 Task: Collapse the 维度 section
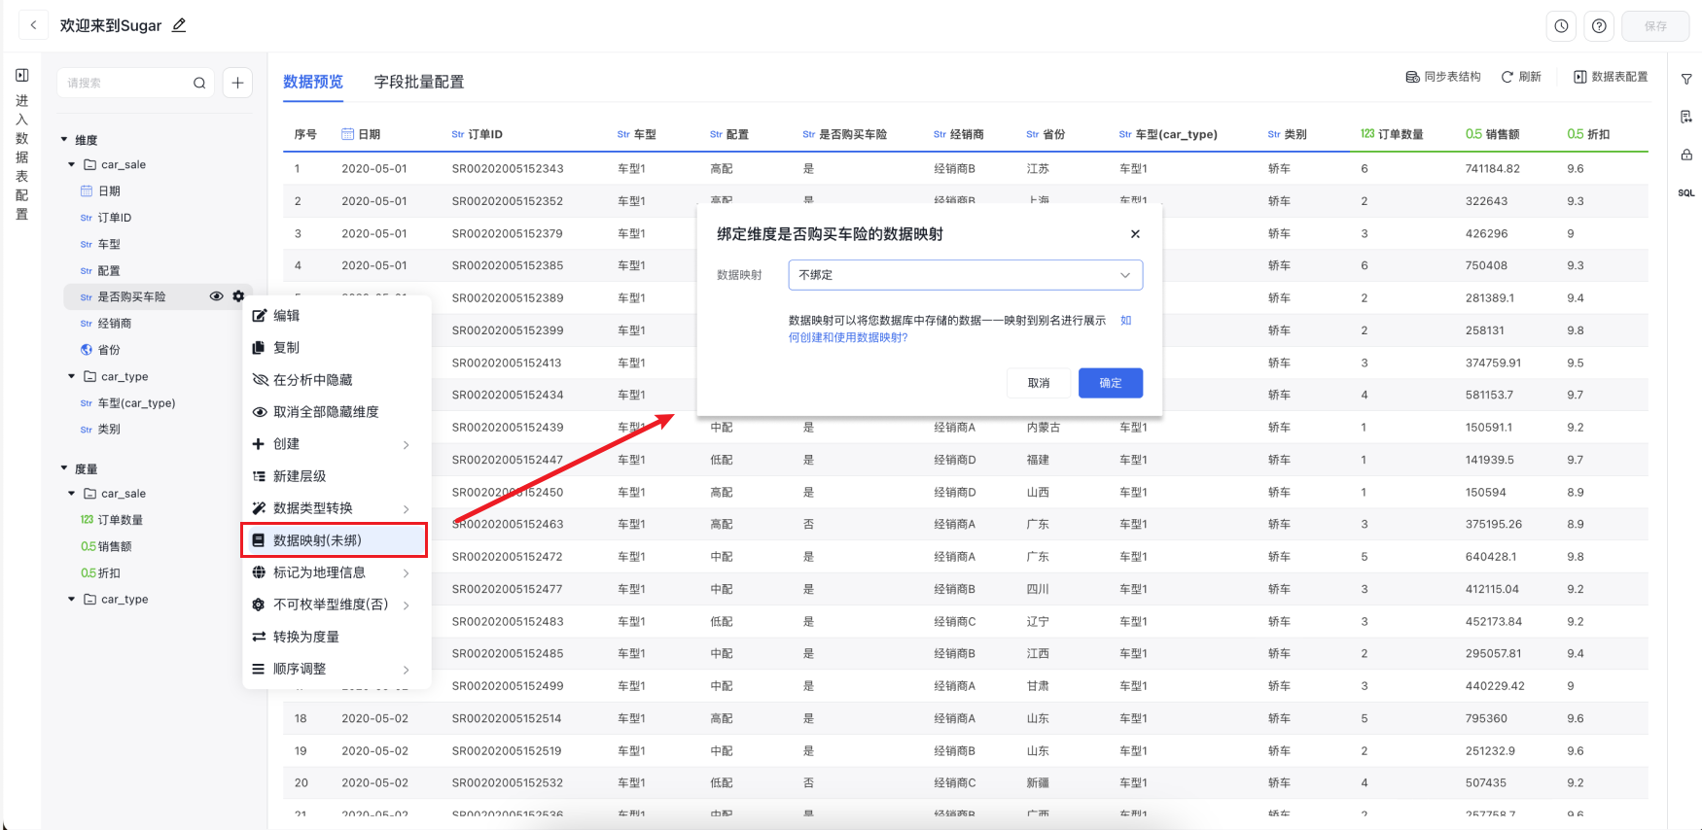click(64, 139)
